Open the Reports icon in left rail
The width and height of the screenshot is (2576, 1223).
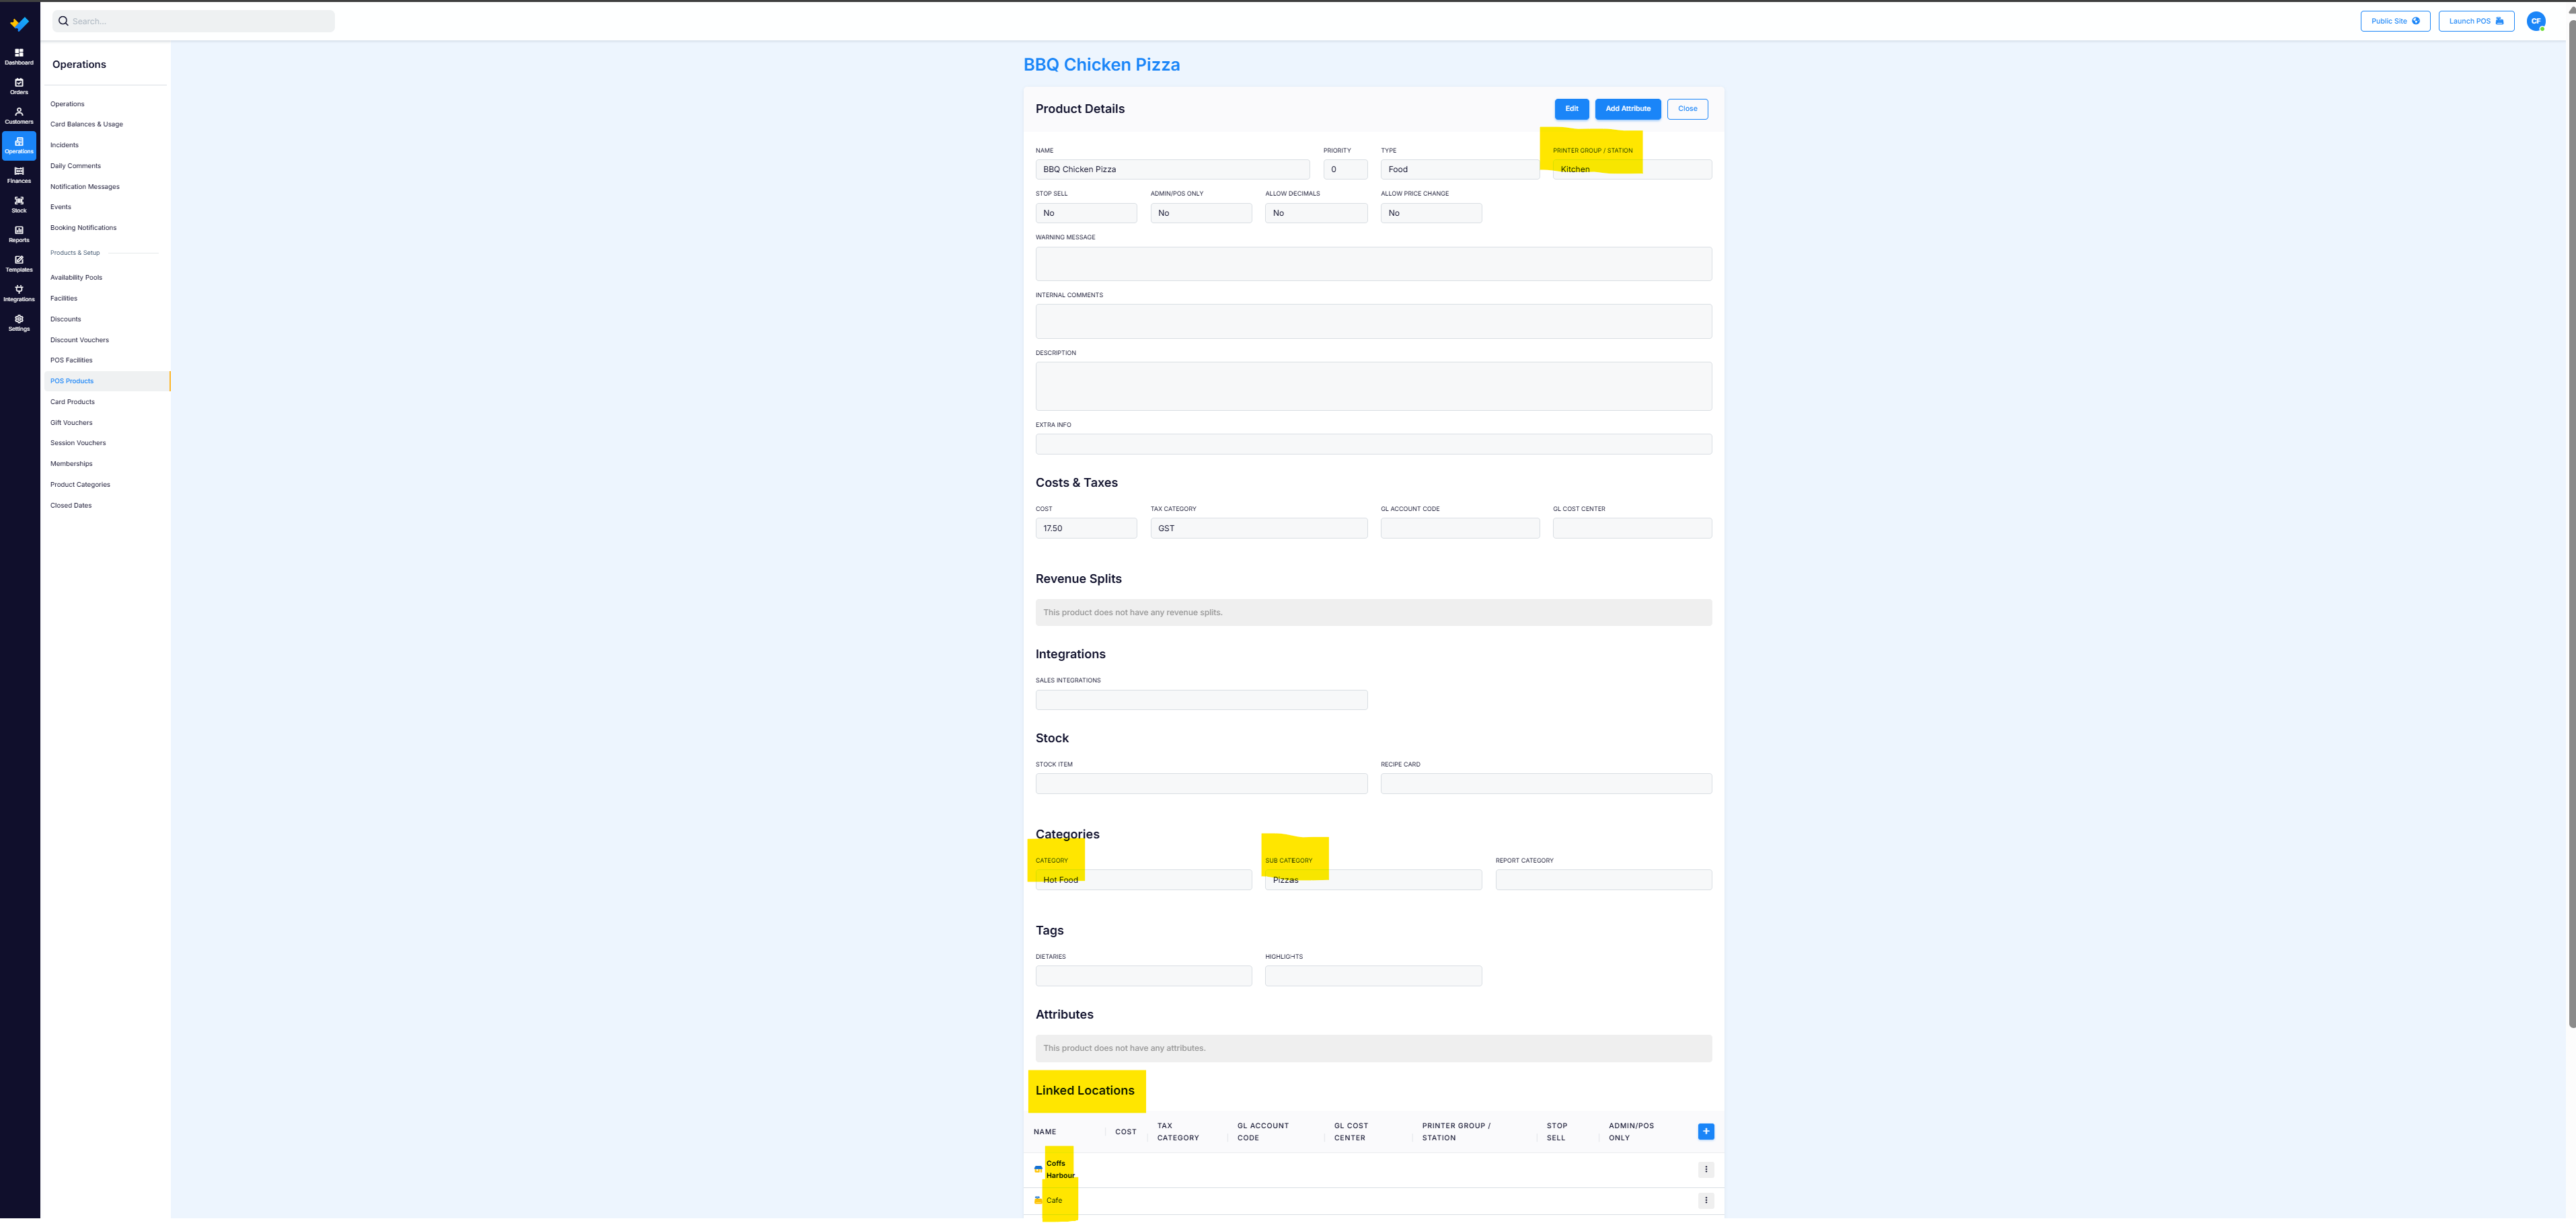tap(19, 234)
